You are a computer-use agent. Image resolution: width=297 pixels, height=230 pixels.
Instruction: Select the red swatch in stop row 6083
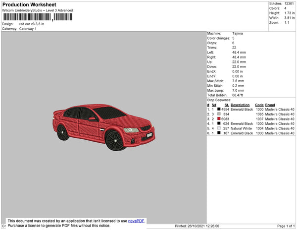(x=219, y=118)
